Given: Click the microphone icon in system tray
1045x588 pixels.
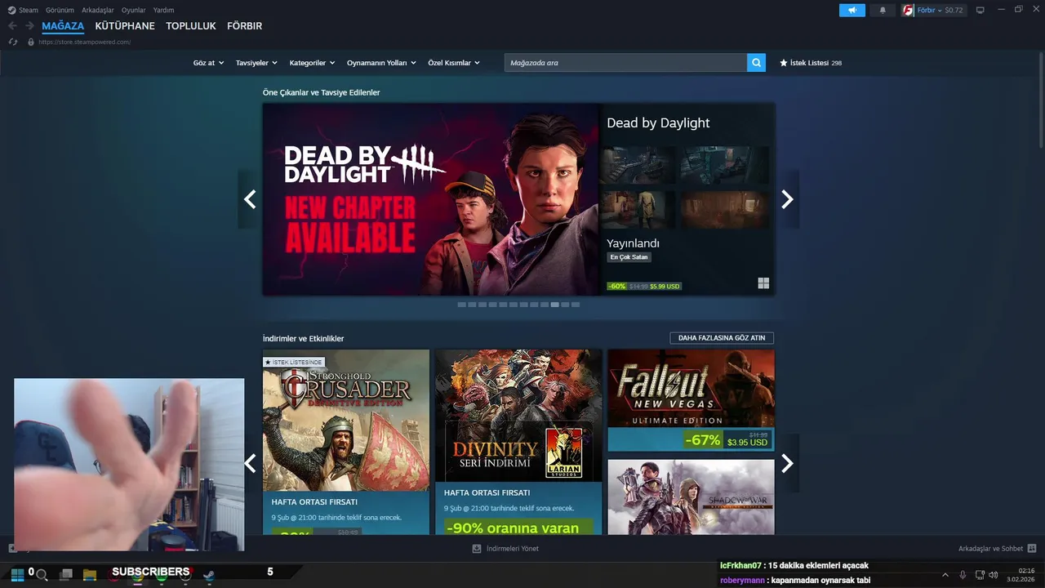Looking at the screenshot, I should click(x=963, y=575).
